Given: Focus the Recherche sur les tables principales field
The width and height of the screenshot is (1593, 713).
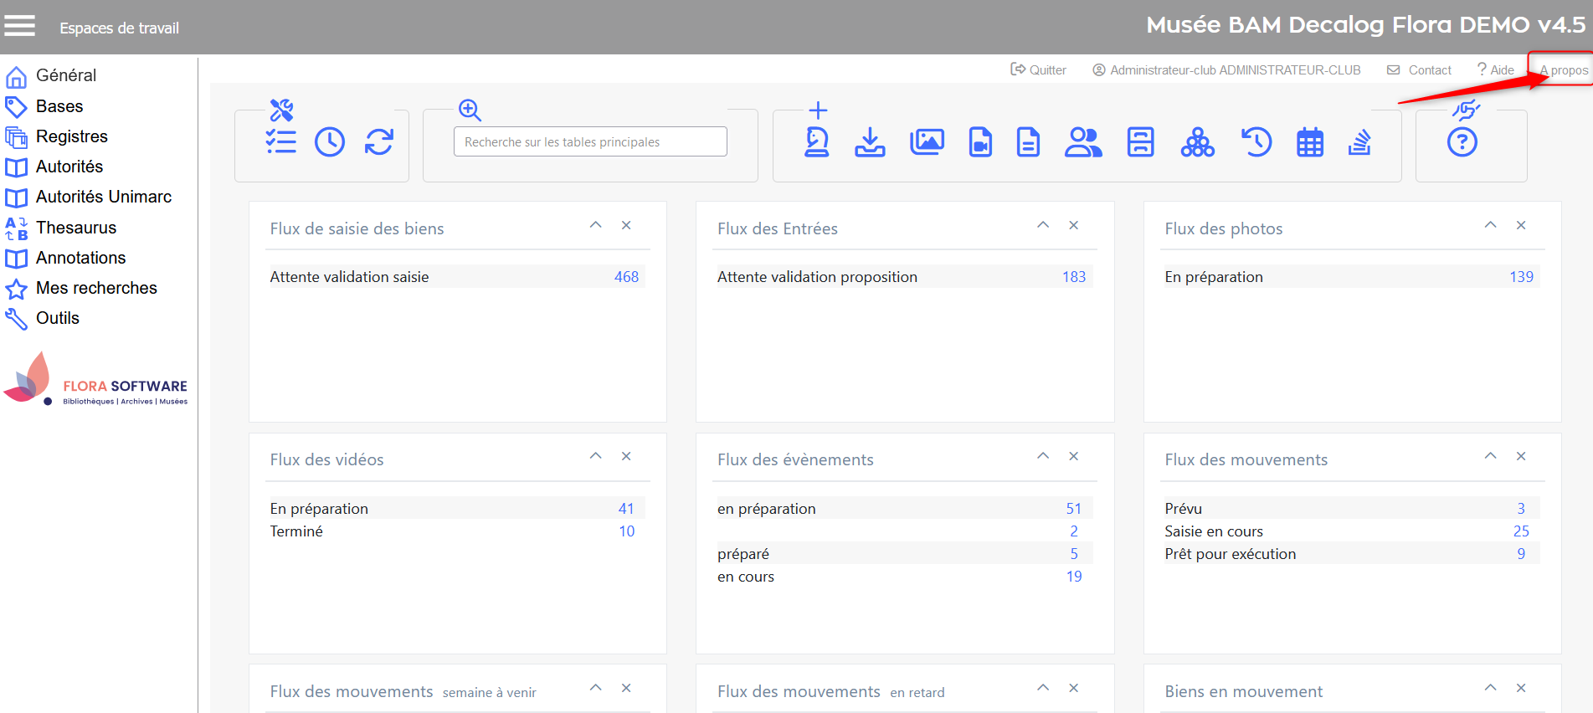Looking at the screenshot, I should pos(590,142).
